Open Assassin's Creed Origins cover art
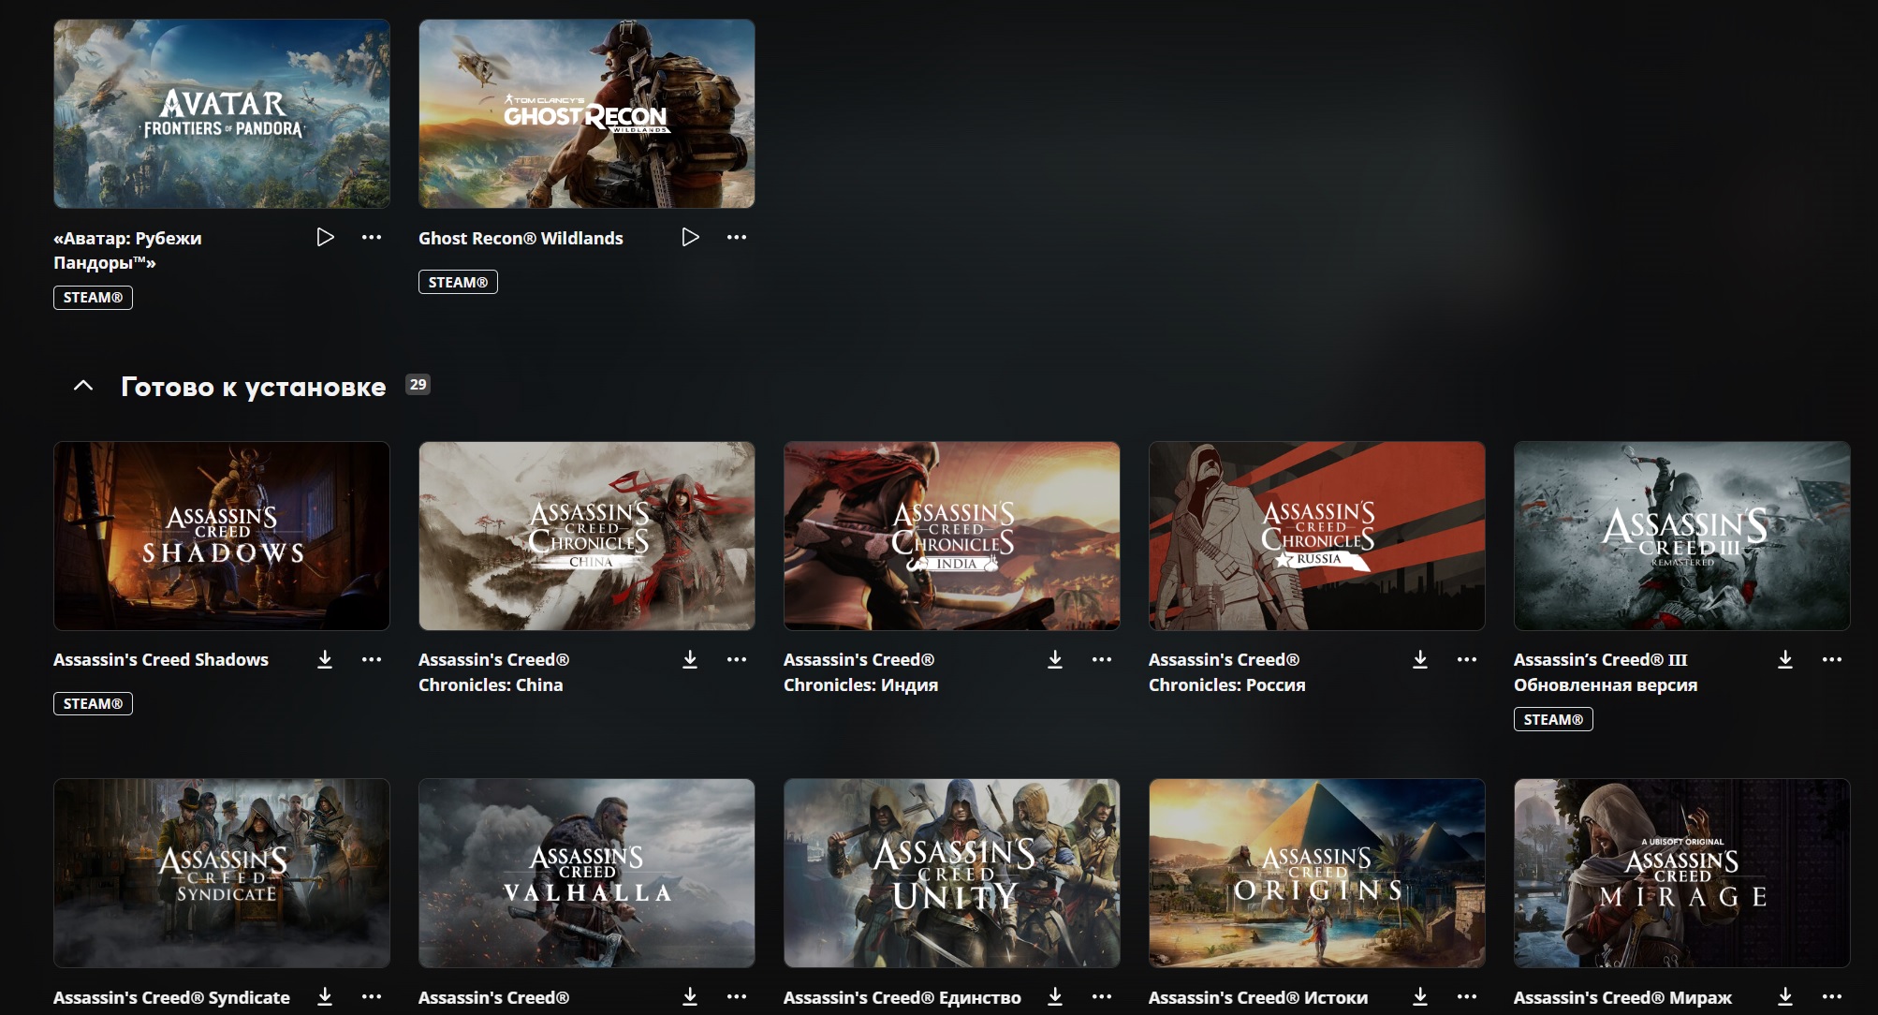Screen dimensions: 1878x1015 (x=1317, y=873)
